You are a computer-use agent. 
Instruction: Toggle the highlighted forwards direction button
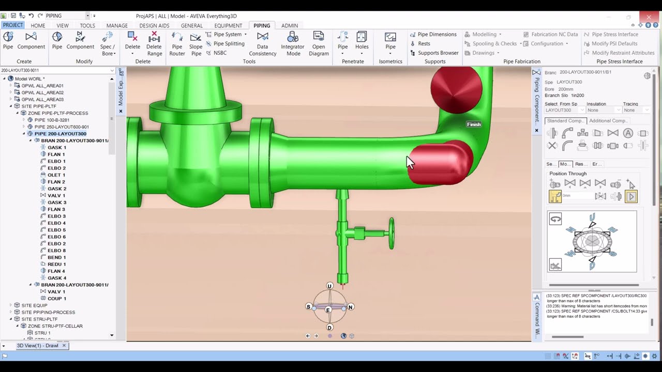(631, 196)
